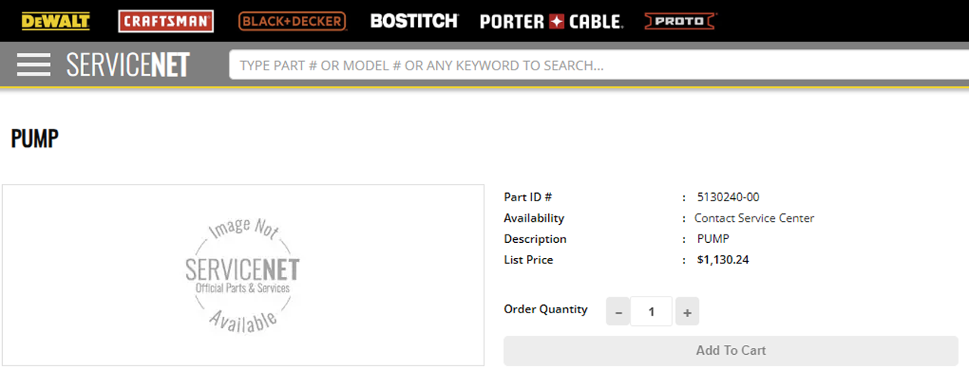Click the Order Quantity label
The height and width of the screenshot is (370, 969).
click(546, 309)
